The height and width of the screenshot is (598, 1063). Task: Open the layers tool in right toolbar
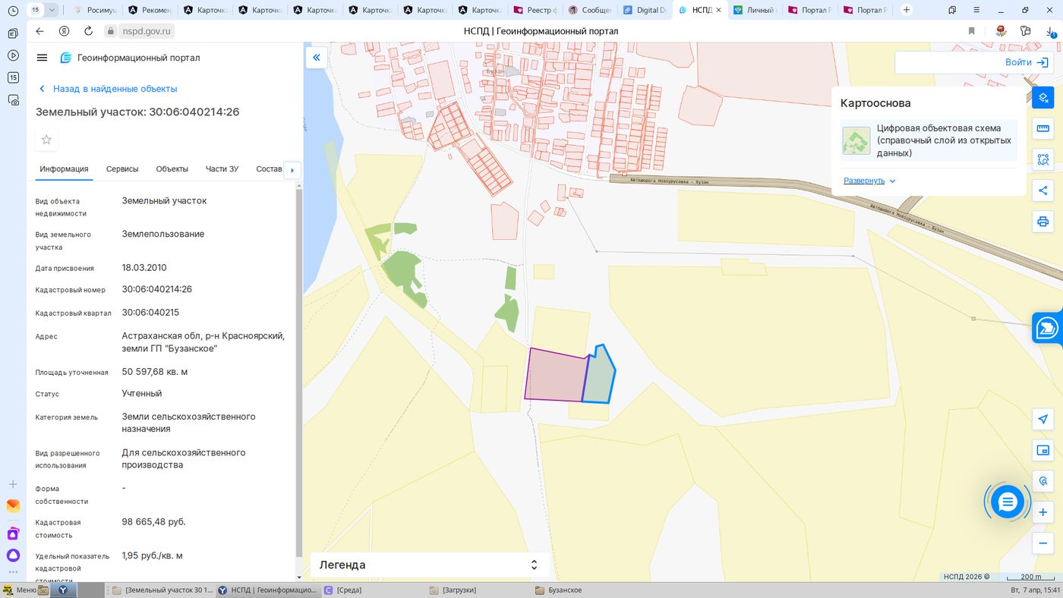coord(1043,98)
